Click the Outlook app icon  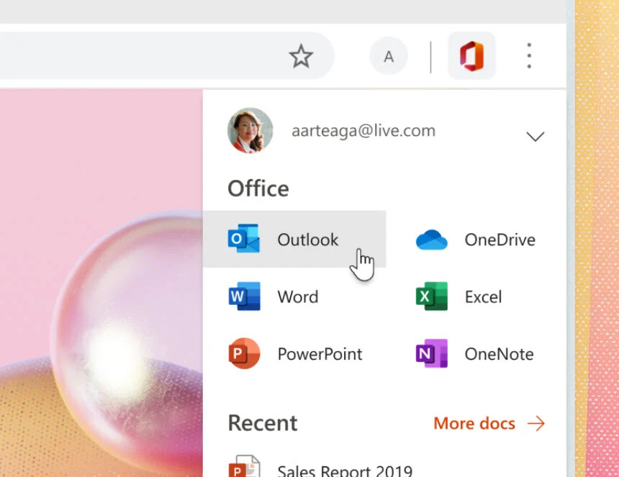[x=243, y=239]
